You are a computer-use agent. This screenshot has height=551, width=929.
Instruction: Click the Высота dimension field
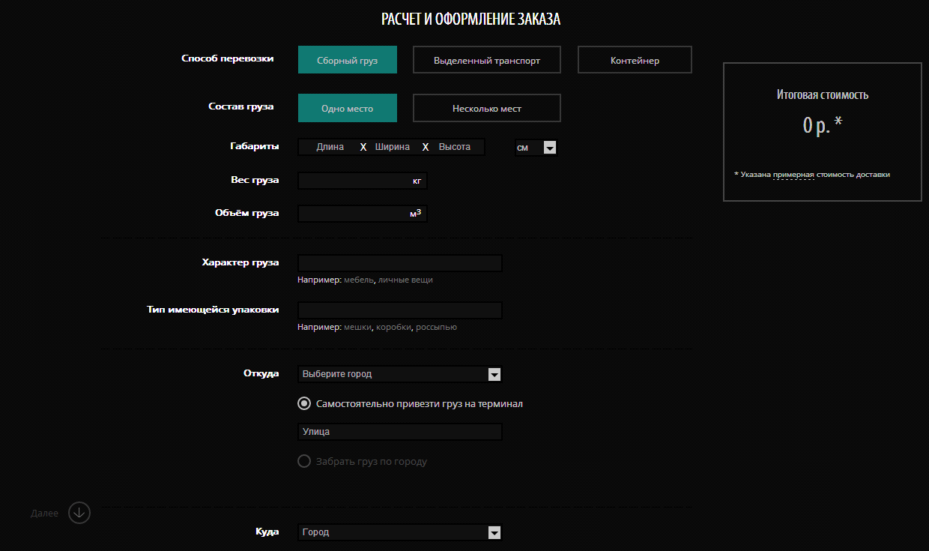(455, 147)
